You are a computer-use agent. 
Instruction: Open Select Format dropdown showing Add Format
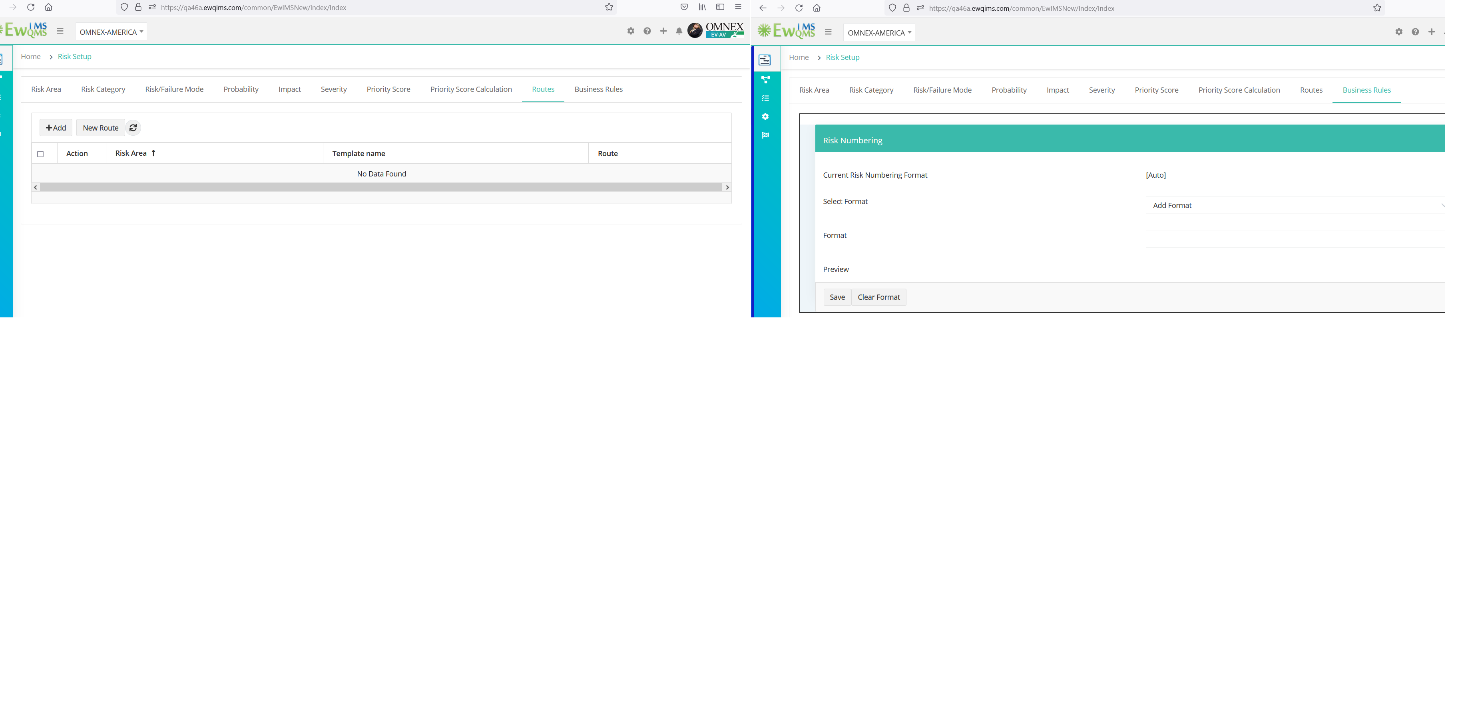click(1295, 206)
